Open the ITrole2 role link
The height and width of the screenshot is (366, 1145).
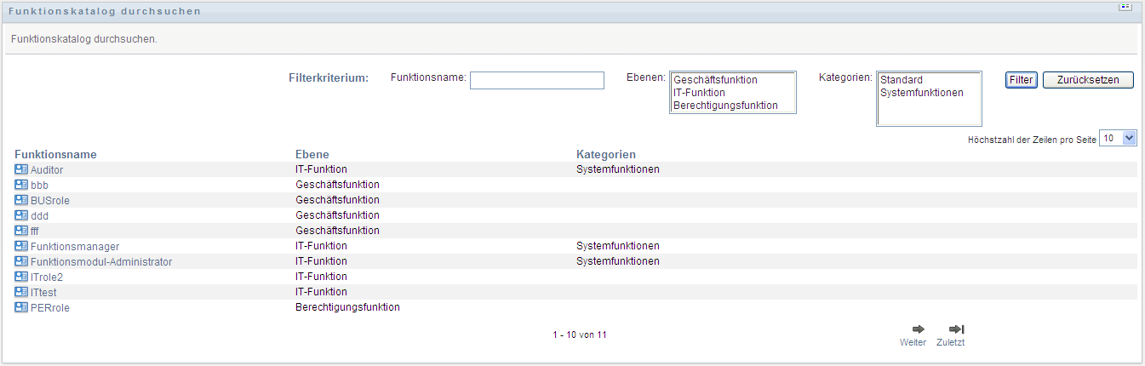point(47,277)
